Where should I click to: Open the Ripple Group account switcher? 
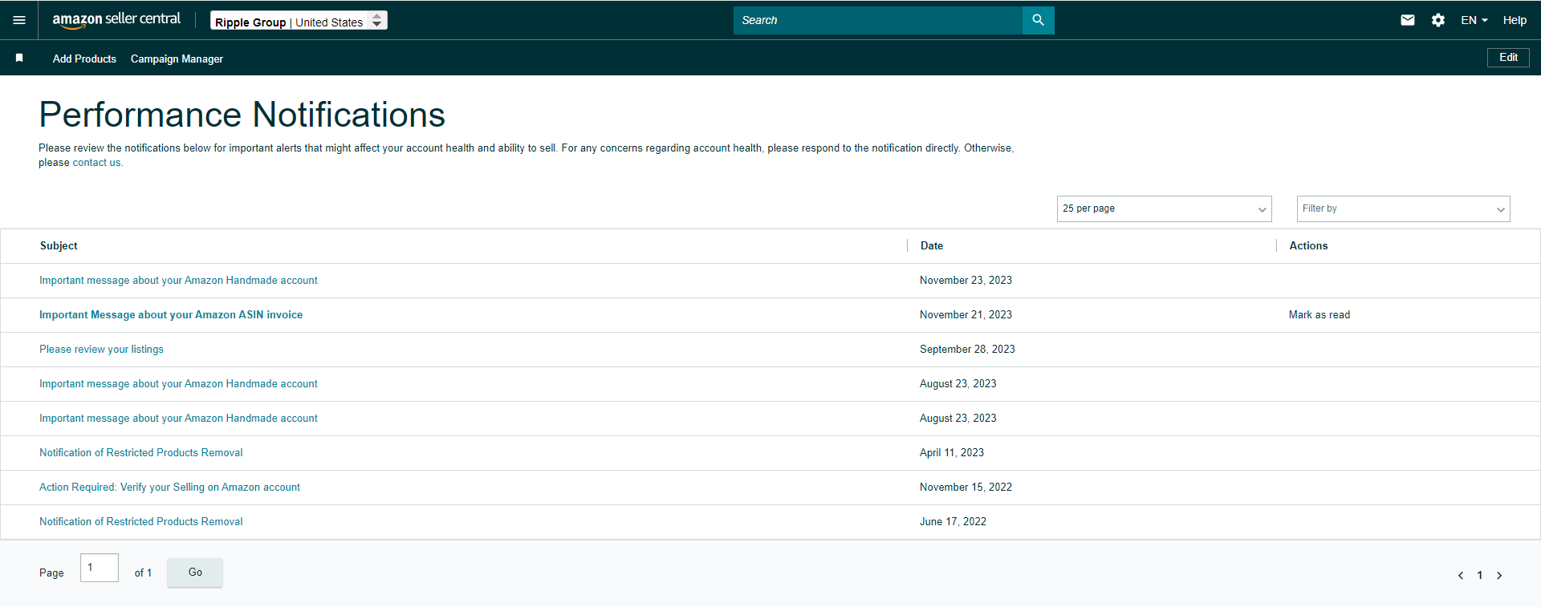click(299, 21)
